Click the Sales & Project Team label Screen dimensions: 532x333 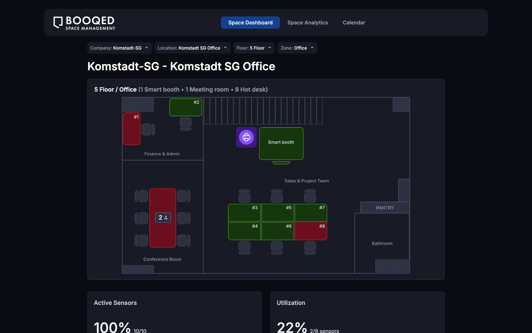(307, 181)
